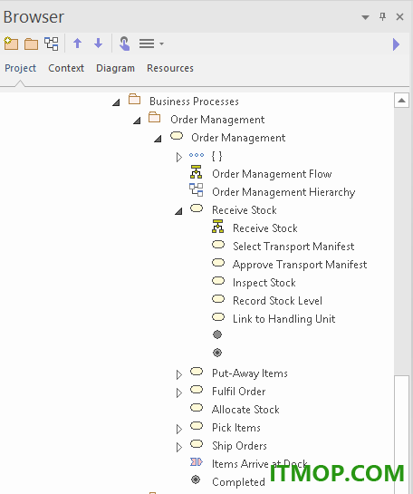This screenshot has width=413, height=494.
Task: Click the touch pointer toolbar icon
Action: (125, 44)
